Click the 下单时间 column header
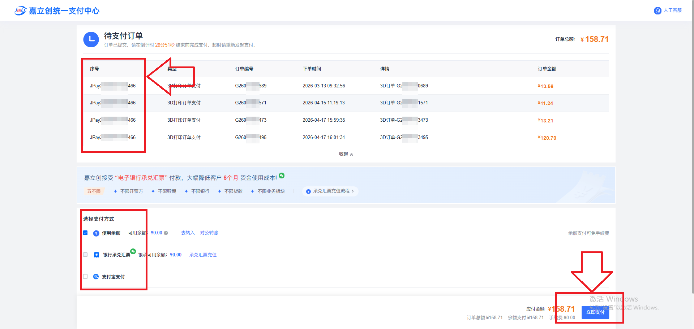694x329 pixels. click(312, 69)
